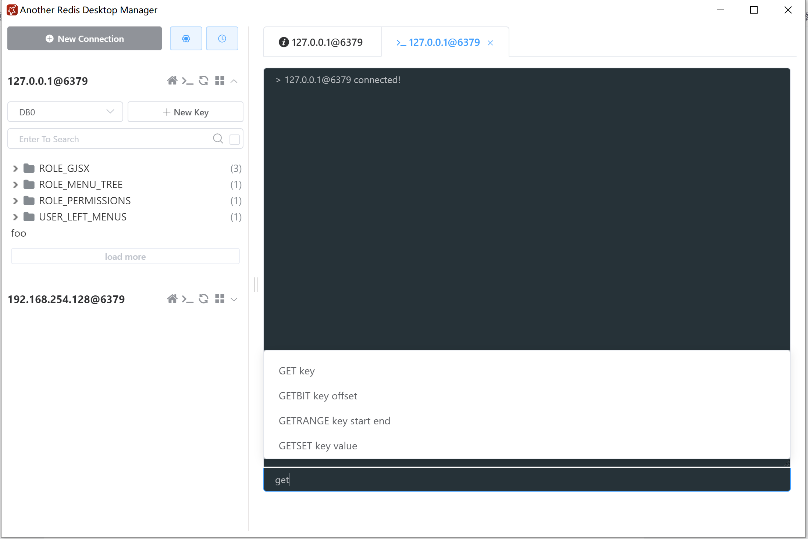Expand the ROLE_GJSX folder
Image resolution: width=808 pixels, height=539 pixels.
pyautogui.click(x=15, y=169)
